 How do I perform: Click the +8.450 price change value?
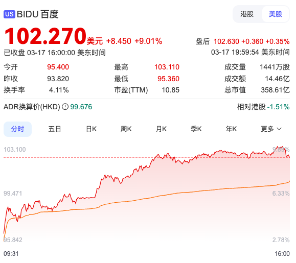pyautogui.click(x=119, y=41)
